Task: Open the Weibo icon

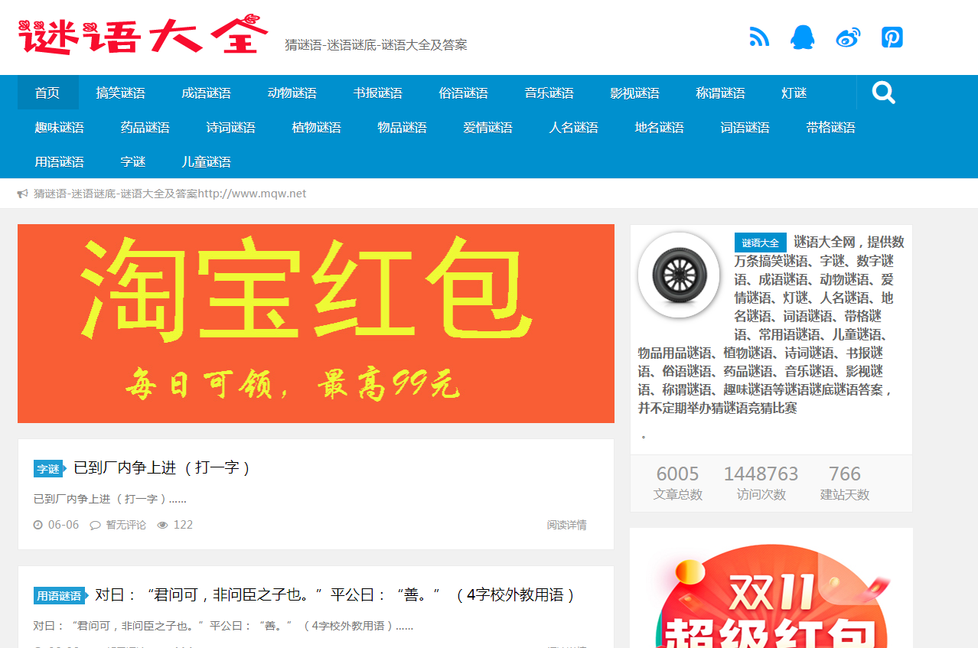Action: point(848,37)
